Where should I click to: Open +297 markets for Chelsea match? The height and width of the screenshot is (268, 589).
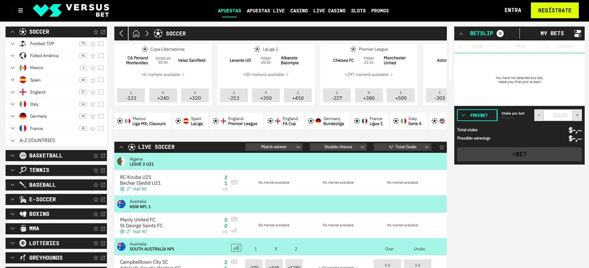(369, 75)
